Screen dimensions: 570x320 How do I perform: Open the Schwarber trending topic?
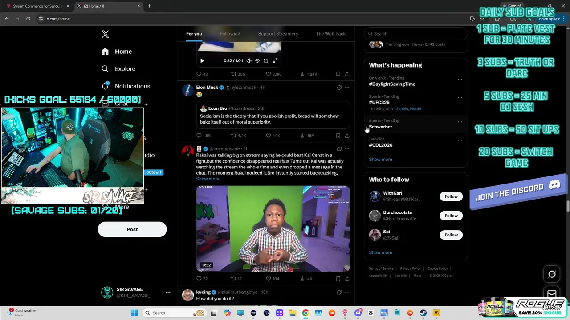point(381,127)
